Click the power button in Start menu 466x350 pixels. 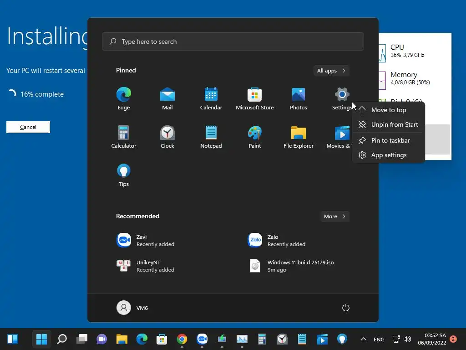pos(346,308)
